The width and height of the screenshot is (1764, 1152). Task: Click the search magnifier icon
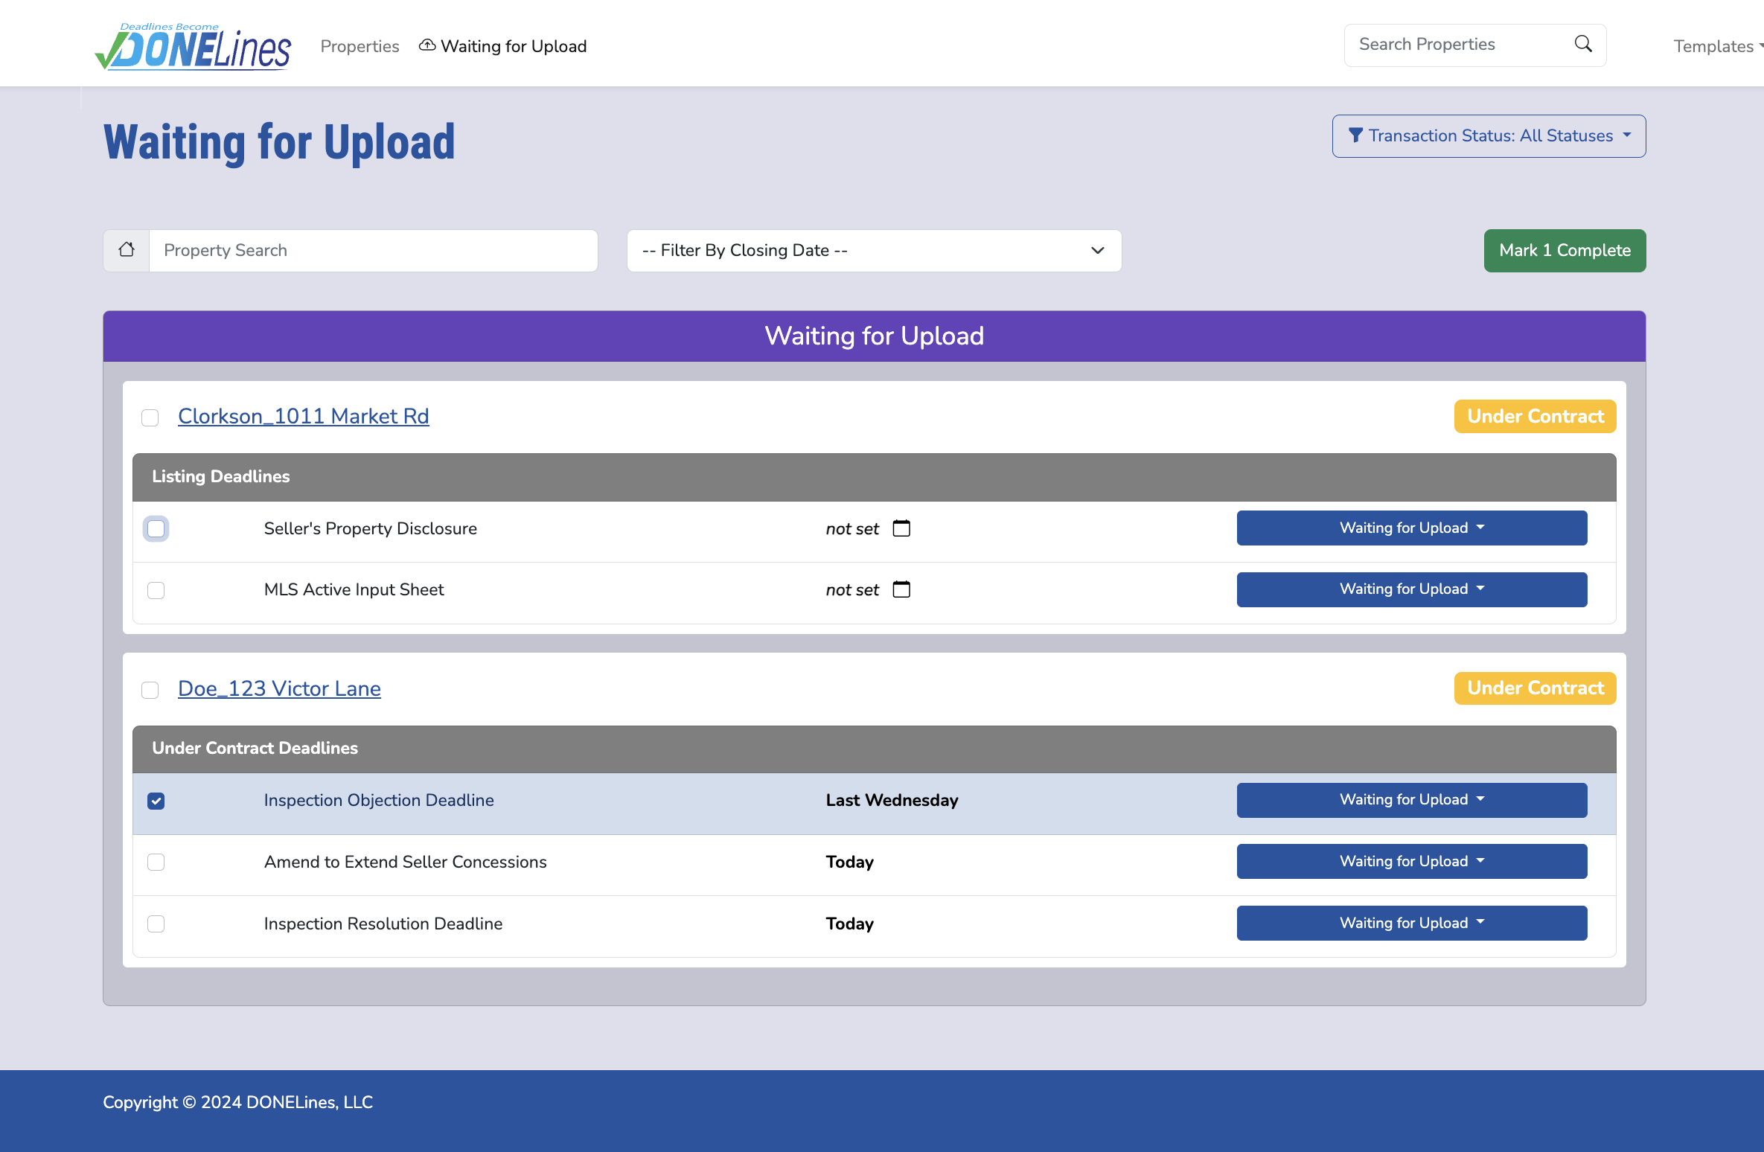click(x=1582, y=44)
